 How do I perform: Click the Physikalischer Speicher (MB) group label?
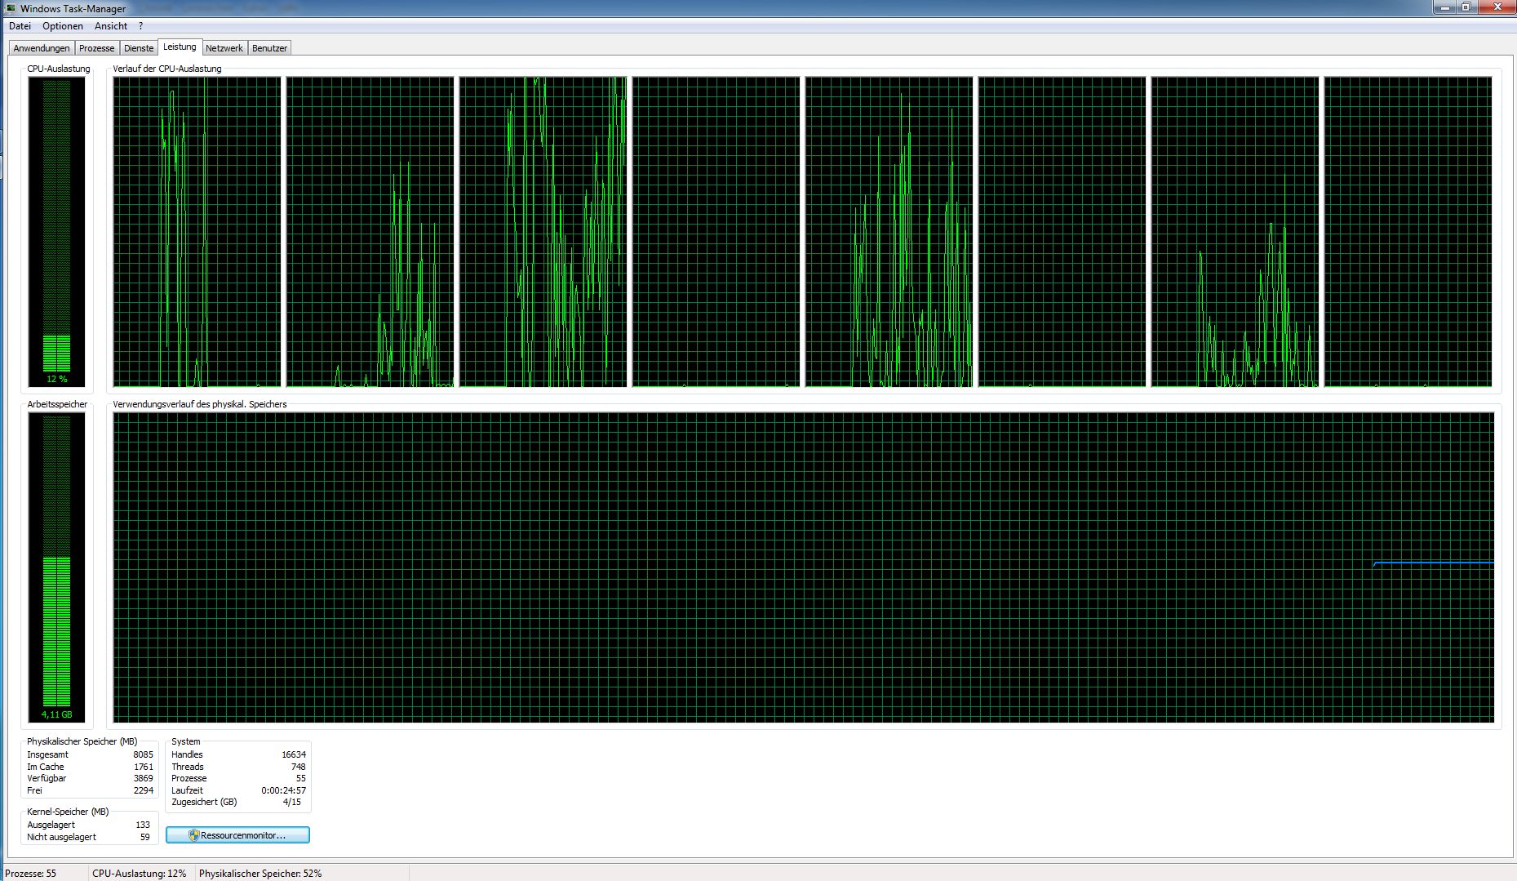(82, 741)
